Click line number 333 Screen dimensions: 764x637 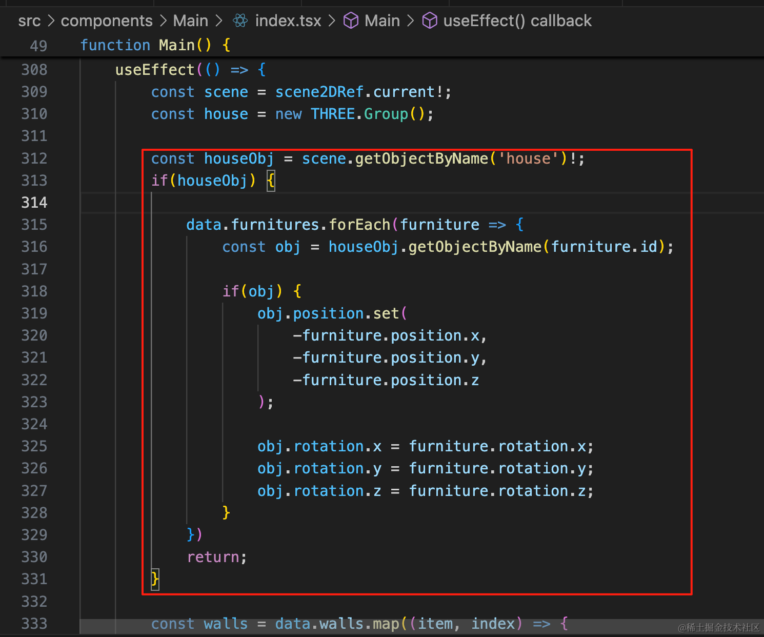pos(34,624)
